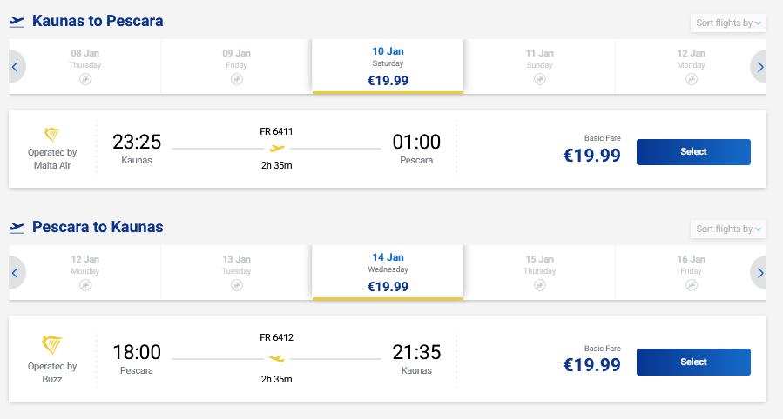The height and width of the screenshot is (419, 783).
Task: Click the airplane icon beside Kaunas to Pescara
Action: click(x=17, y=21)
